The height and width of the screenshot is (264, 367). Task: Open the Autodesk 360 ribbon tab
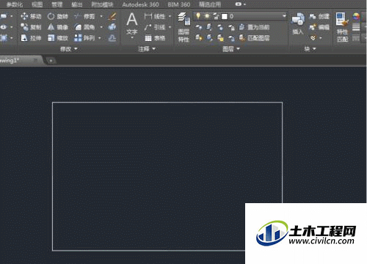point(140,4)
